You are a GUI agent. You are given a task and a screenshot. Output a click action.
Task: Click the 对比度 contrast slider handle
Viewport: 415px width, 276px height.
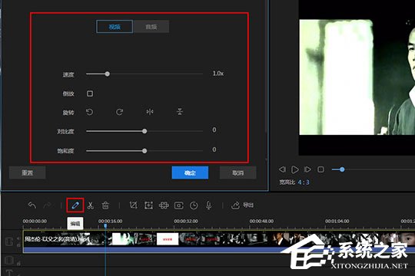144,131
